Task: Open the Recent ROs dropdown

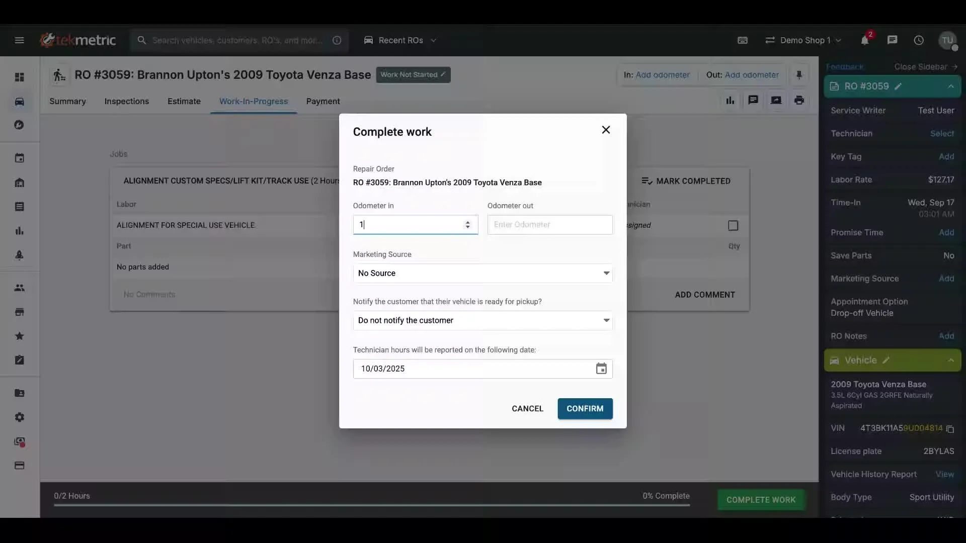Action: 400,40
